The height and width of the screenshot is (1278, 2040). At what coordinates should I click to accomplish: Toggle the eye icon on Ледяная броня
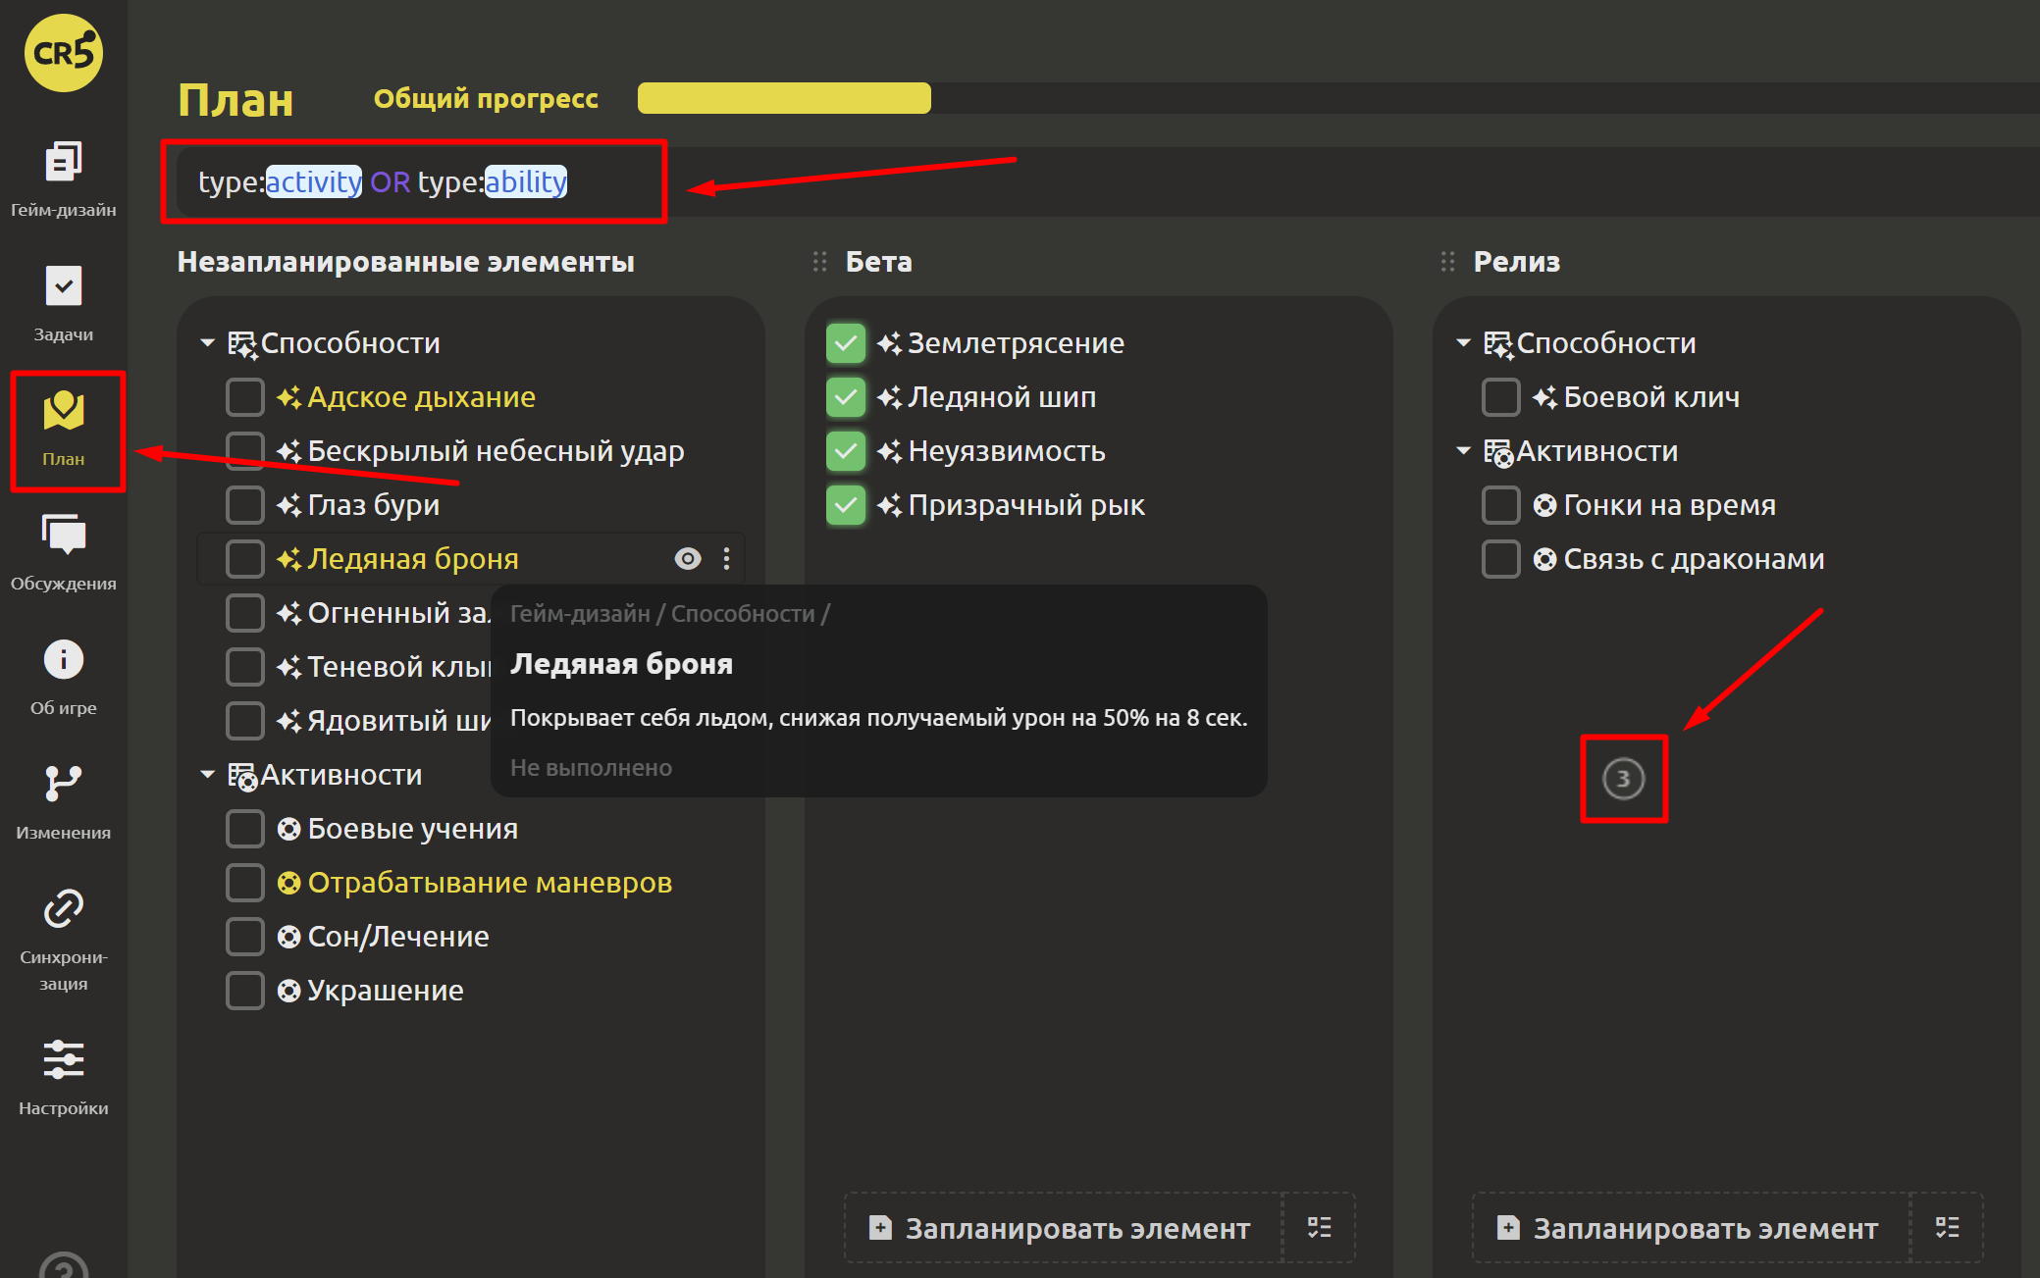pyautogui.click(x=688, y=559)
